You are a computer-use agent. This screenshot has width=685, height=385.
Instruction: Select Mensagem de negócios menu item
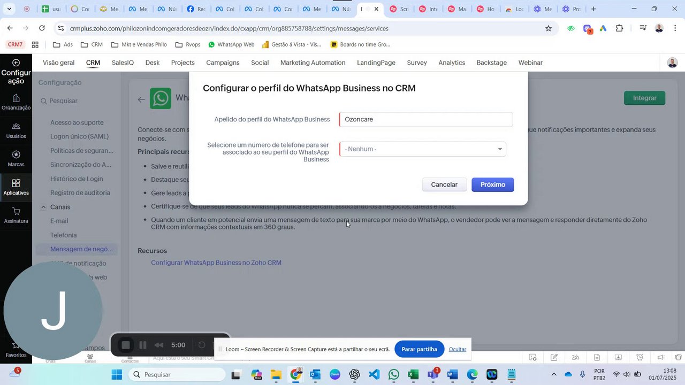(x=77, y=249)
